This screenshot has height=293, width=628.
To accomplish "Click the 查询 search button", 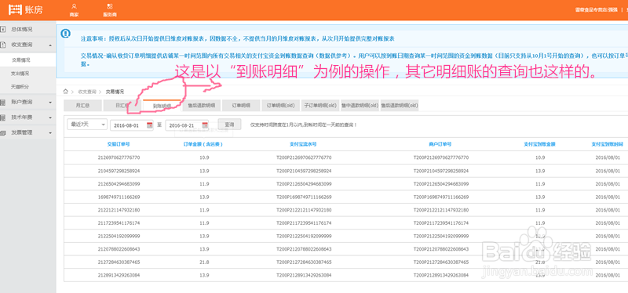I will 229,125.
